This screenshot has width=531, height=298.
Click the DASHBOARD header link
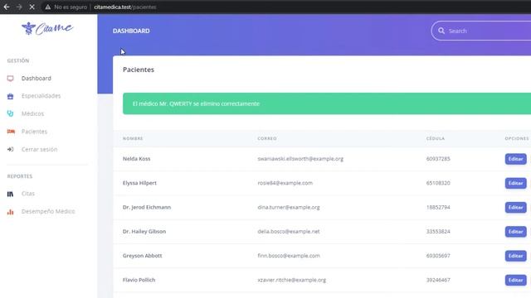[x=131, y=31]
